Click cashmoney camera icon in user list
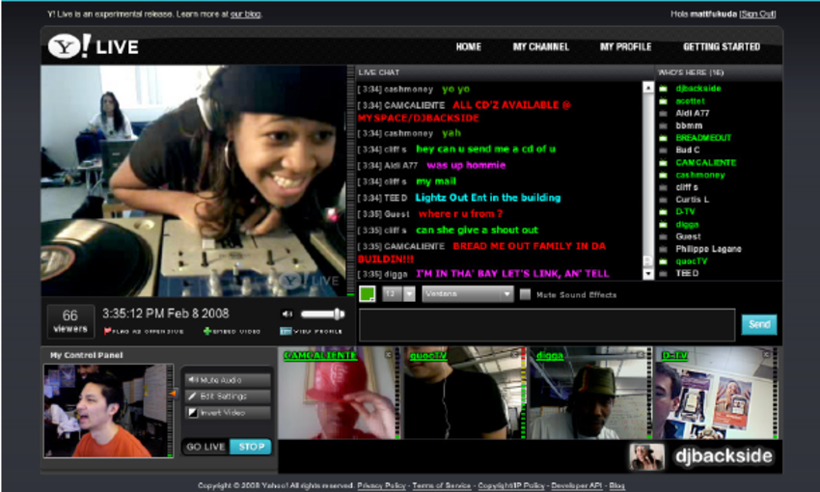 [x=663, y=176]
